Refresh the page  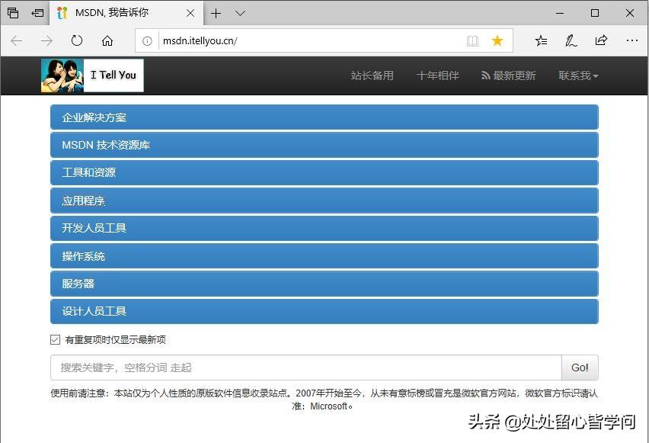point(77,40)
